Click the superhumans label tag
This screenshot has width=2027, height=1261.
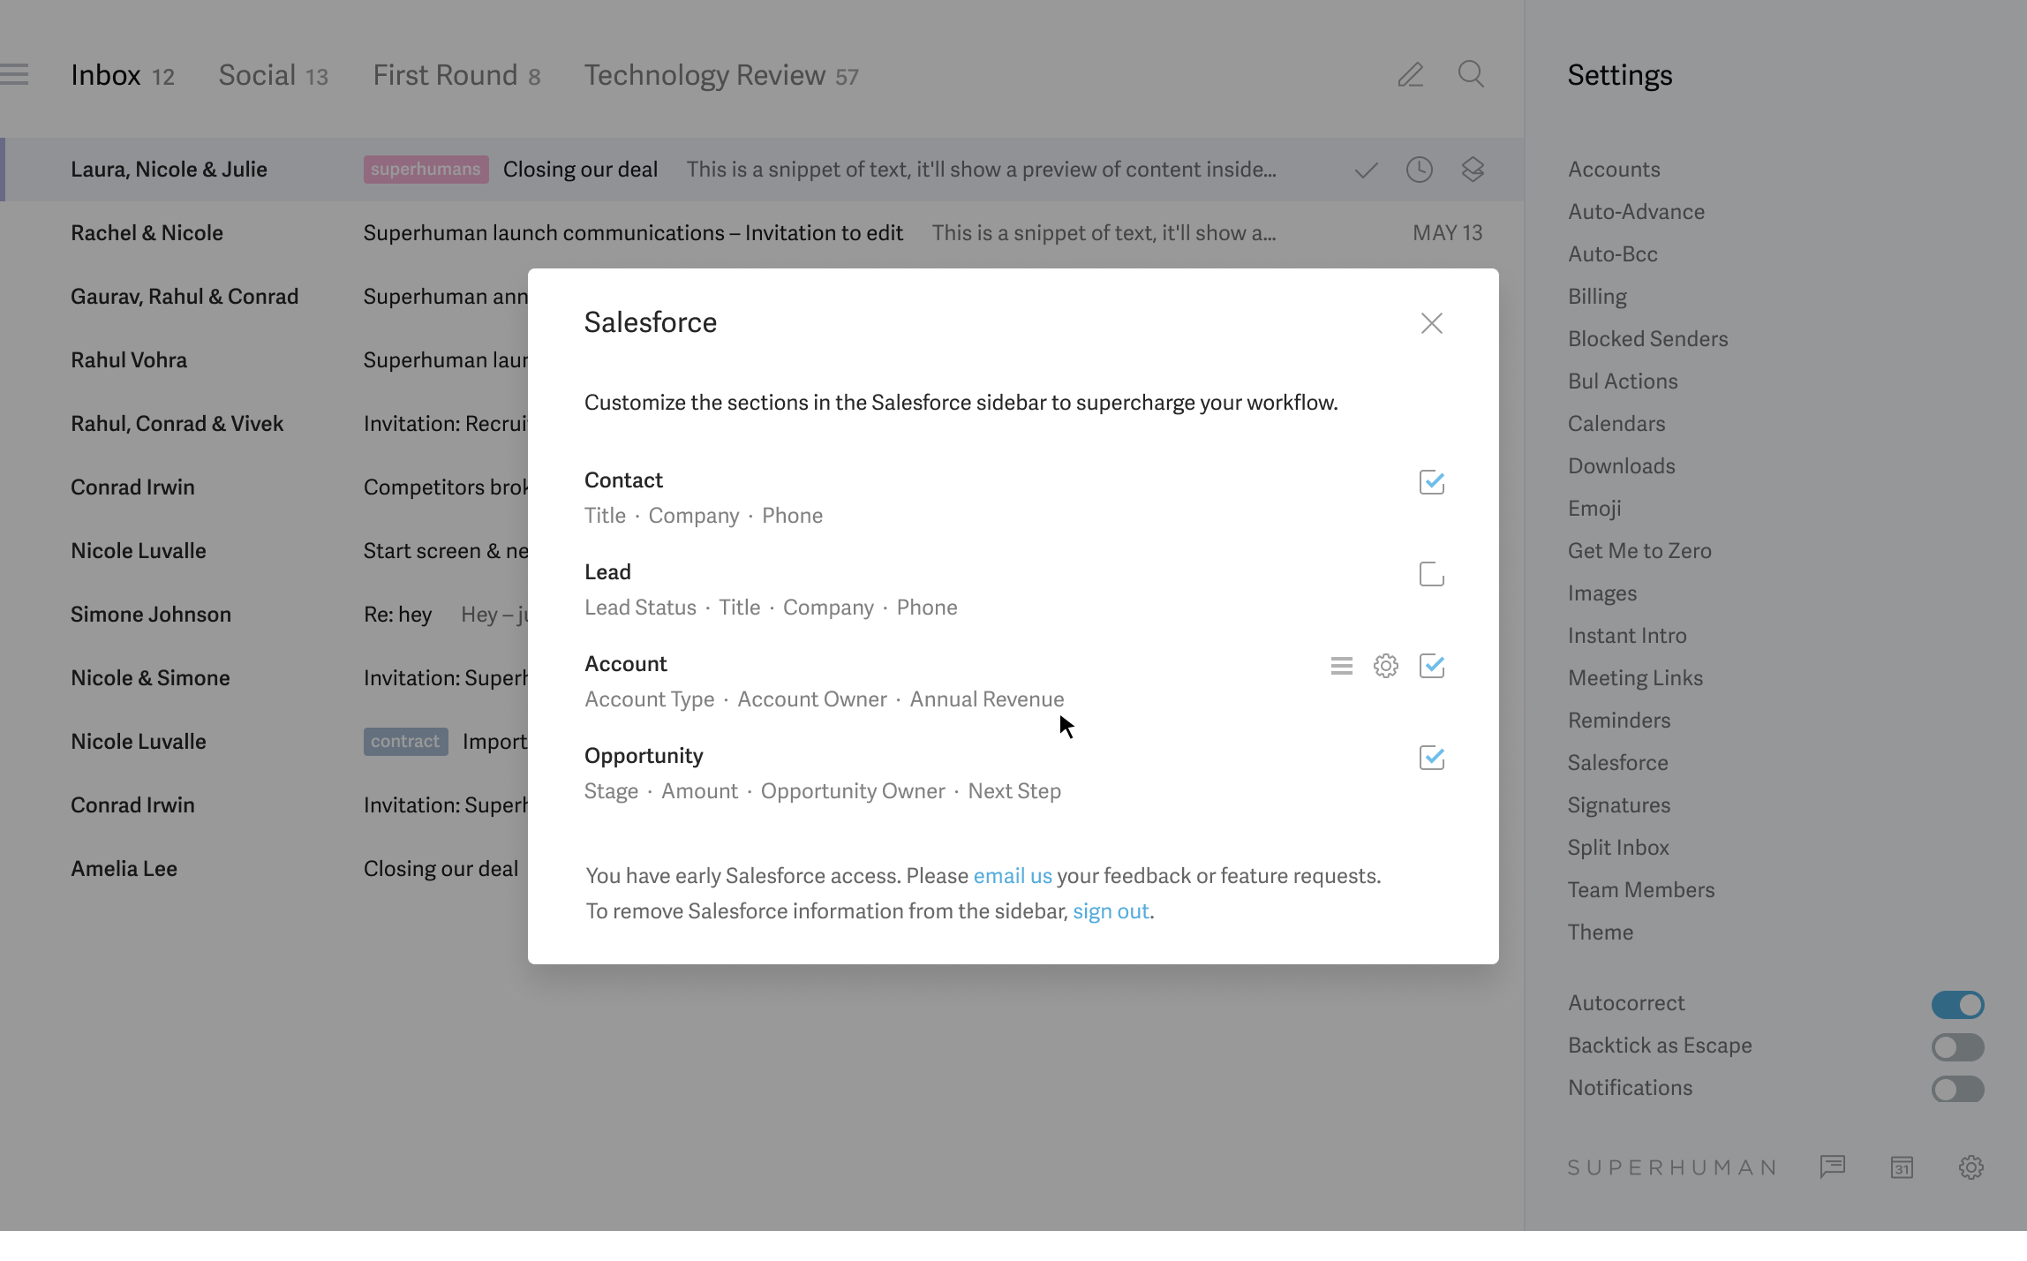coord(426,170)
